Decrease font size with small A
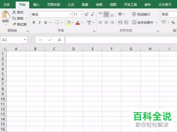This screenshot has width=177, height=132. coord(93,14)
